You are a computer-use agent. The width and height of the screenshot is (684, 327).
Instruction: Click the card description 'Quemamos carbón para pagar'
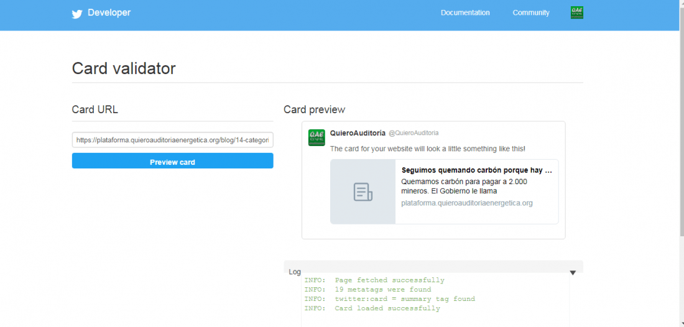coord(464,186)
